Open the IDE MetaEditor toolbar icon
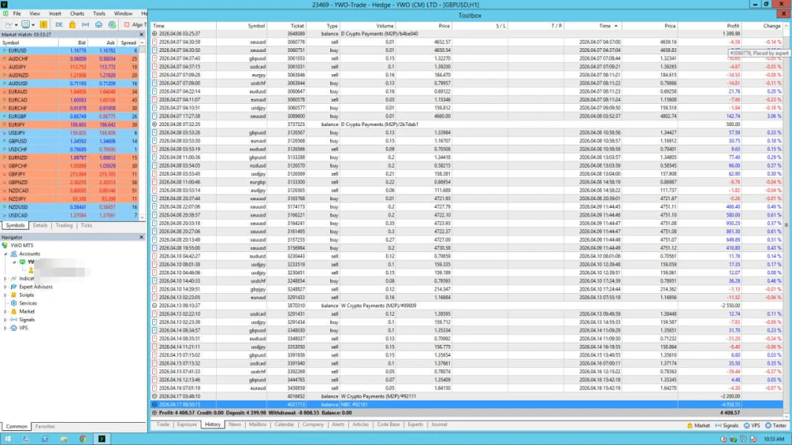Viewport: 792px width, 445px height. (59, 24)
